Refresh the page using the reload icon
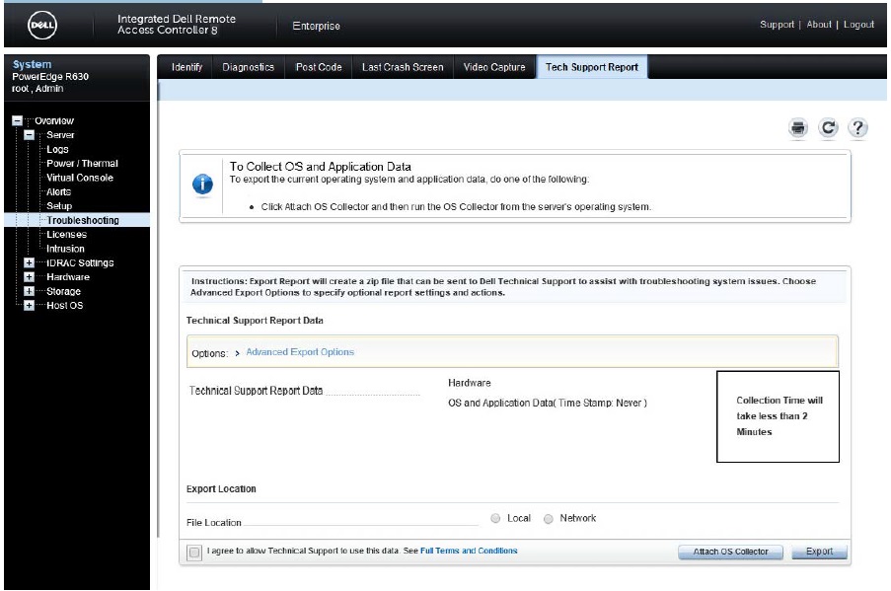 tap(827, 128)
